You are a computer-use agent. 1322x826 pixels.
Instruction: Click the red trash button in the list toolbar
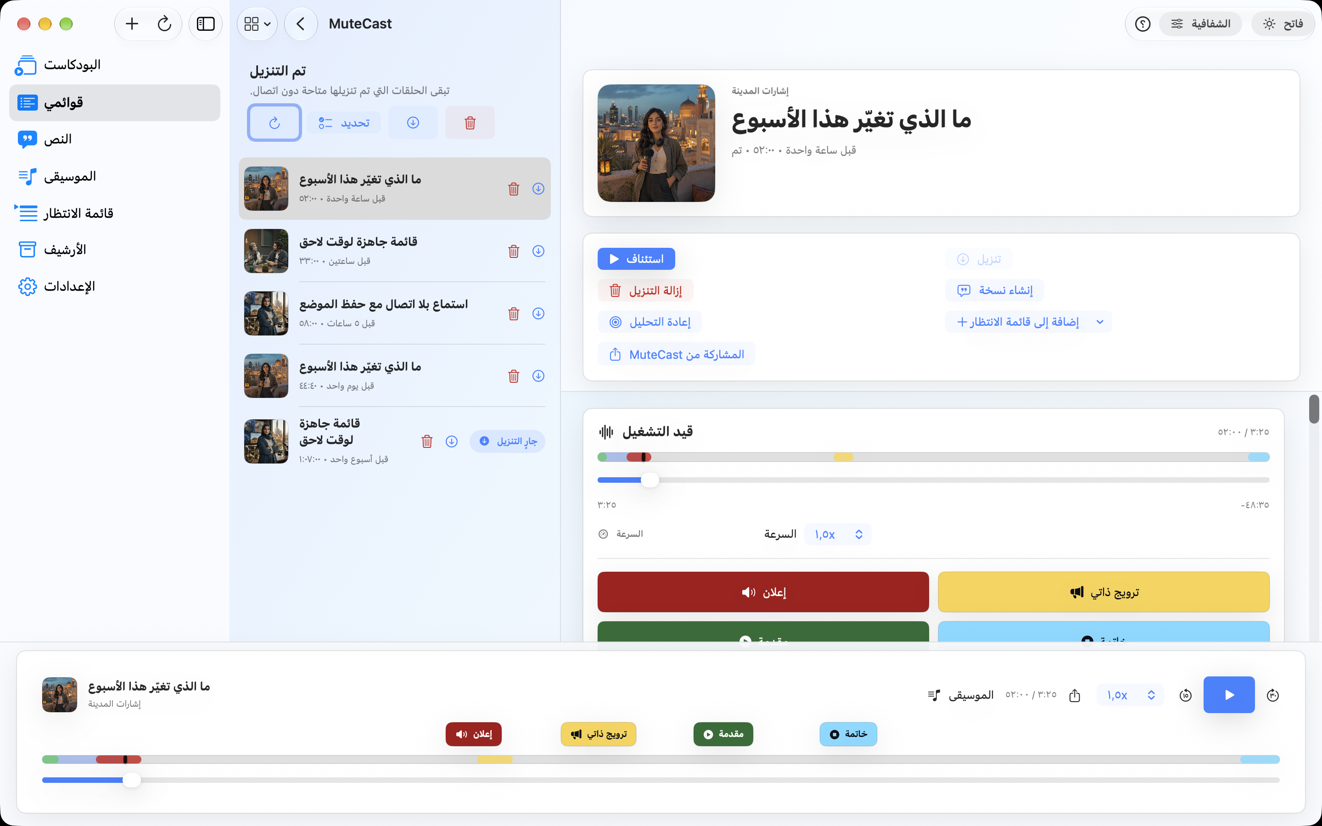coord(470,123)
